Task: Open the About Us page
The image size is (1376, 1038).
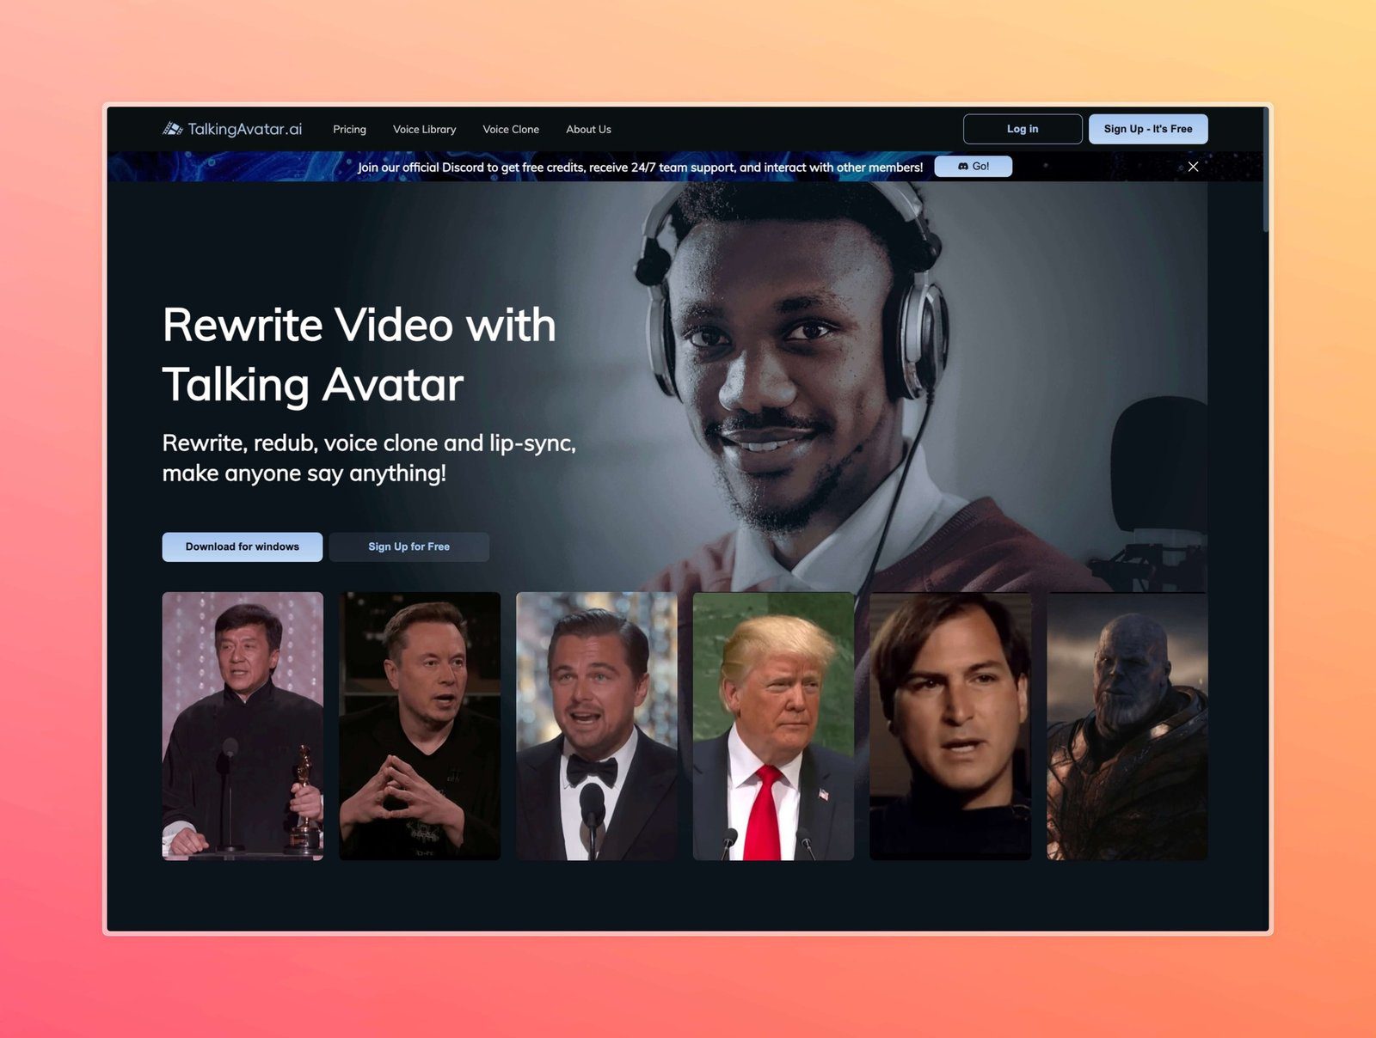Action: [x=587, y=129]
